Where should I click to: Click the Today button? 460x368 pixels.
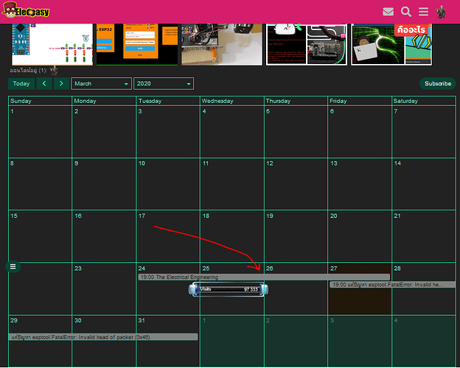point(21,83)
